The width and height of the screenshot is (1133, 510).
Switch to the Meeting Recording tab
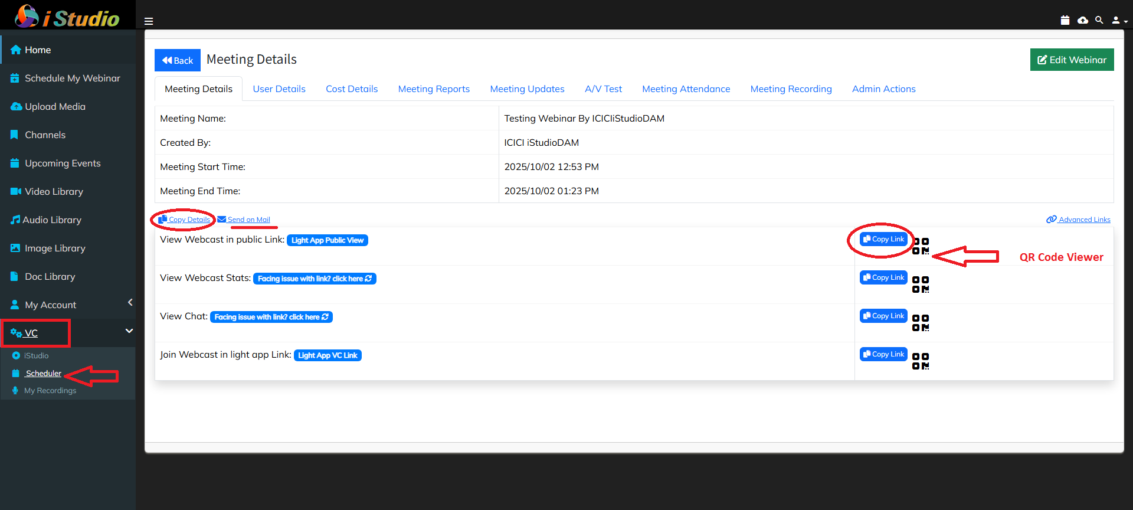click(x=791, y=89)
